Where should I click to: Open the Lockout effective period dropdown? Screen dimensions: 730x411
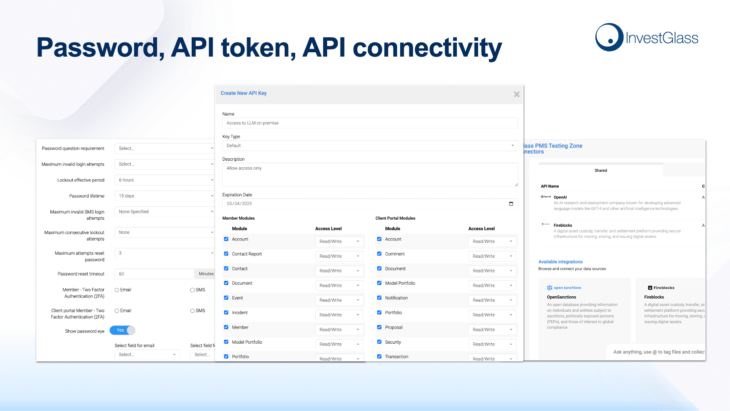pos(165,180)
